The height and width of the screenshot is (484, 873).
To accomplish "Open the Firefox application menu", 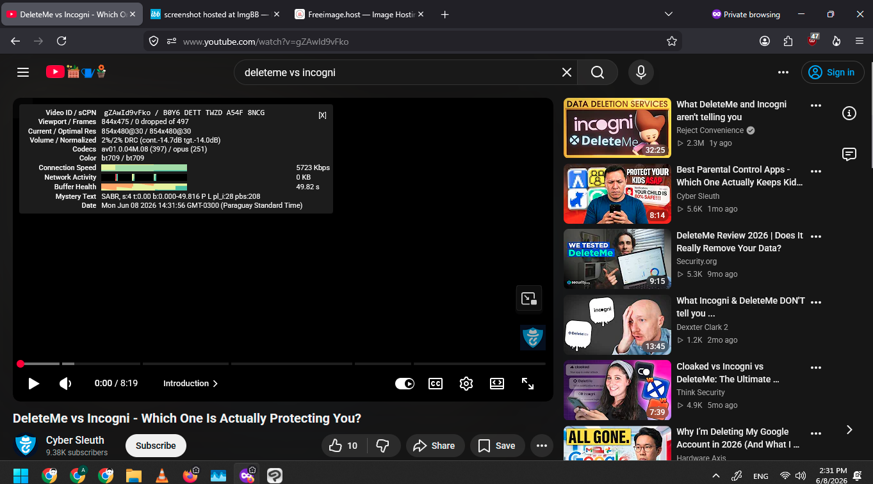I will coord(860,41).
